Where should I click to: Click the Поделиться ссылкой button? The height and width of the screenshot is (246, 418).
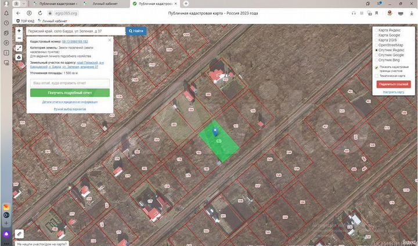click(x=394, y=84)
